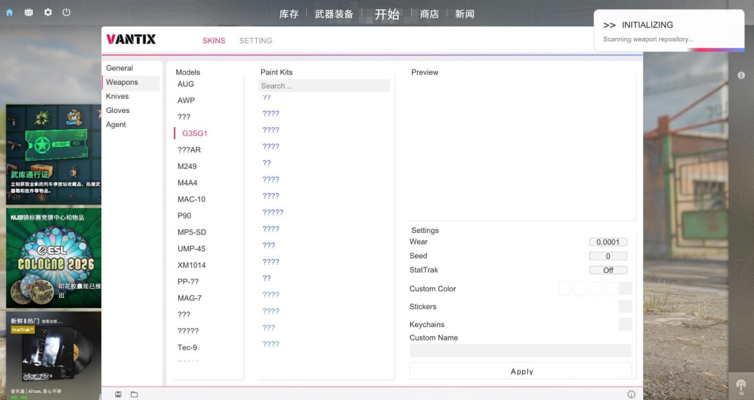Open 库存 inventory in game menu

(289, 14)
